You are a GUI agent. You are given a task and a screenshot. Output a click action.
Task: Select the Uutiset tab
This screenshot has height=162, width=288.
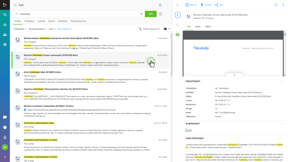pos(41,21)
